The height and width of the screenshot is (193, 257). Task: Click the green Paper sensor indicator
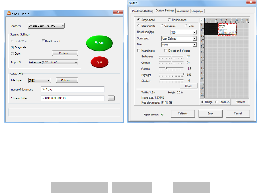162,115
